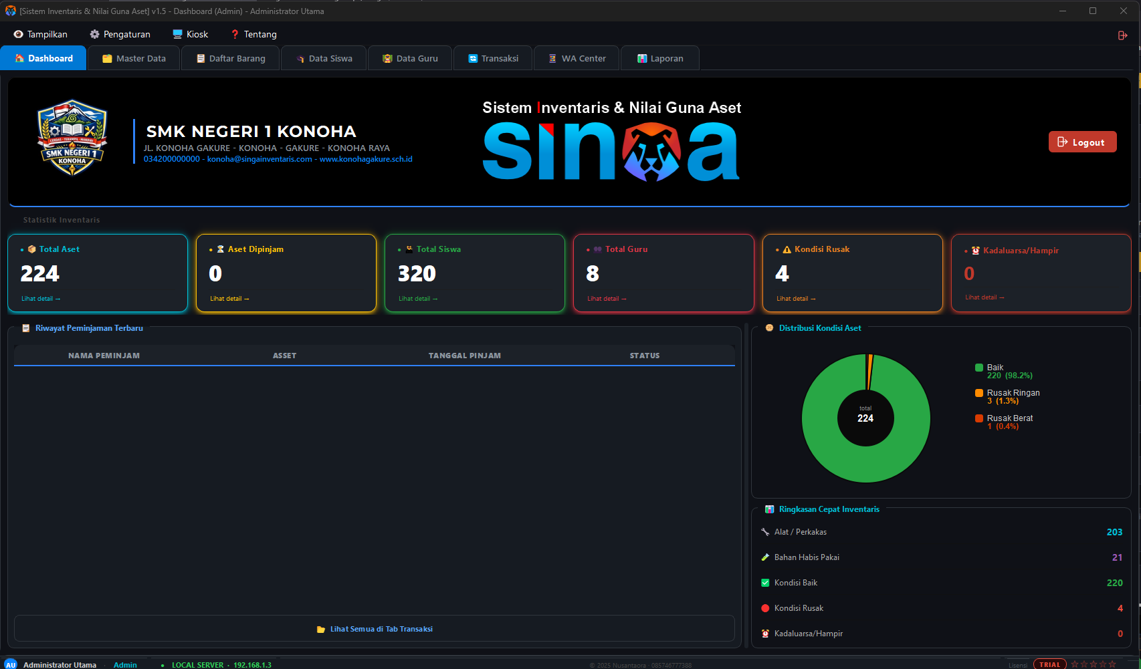Image resolution: width=1141 pixels, height=669 pixels.
Task: Switch to the Master Data tab
Action: coord(134,58)
